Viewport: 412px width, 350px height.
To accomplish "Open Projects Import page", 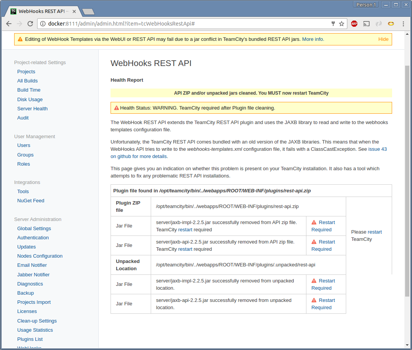I will (34, 302).
